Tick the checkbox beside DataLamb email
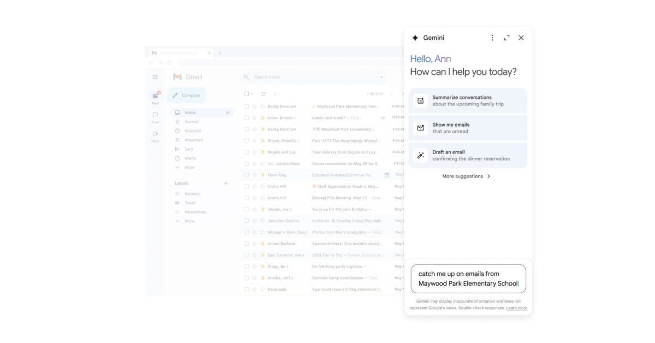The width and height of the screenshot is (655, 343). click(247, 289)
